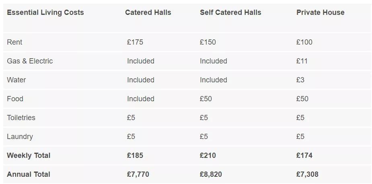Click the £3 Water cost cell
The height and width of the screenshot is (184, 372).
[x=300, y=80]
